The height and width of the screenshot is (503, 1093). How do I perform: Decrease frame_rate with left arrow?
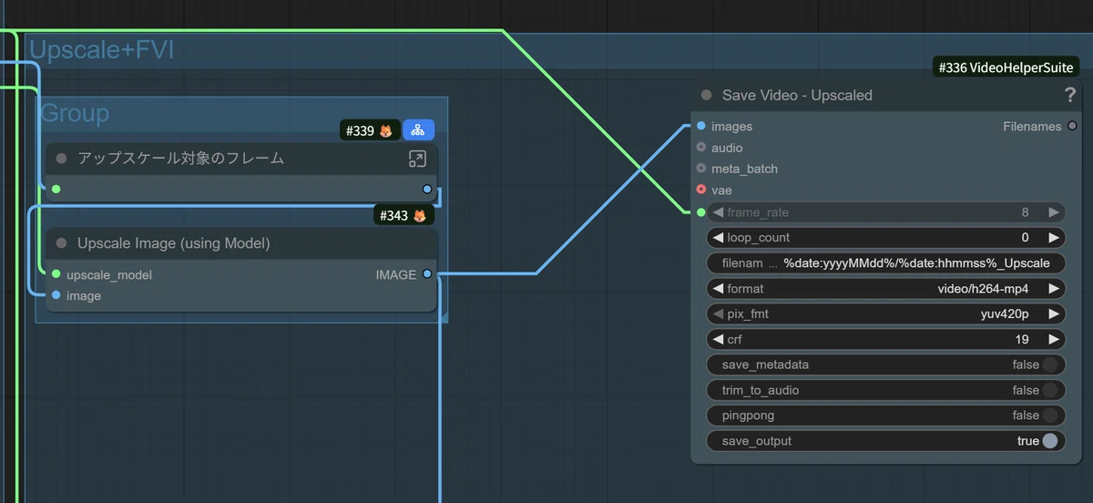click(x=718, y=212)
